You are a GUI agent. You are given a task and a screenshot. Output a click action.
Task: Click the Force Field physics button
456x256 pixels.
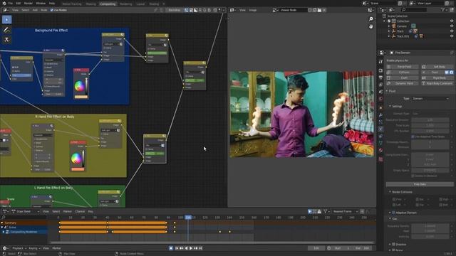[x=402, y=67]
